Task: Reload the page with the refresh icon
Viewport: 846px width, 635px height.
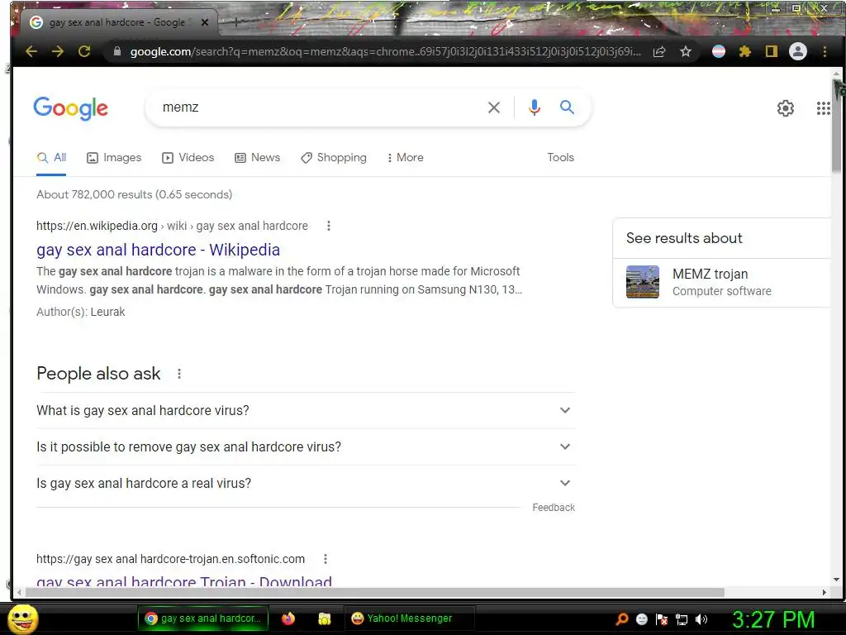Action: coord(84,51)
